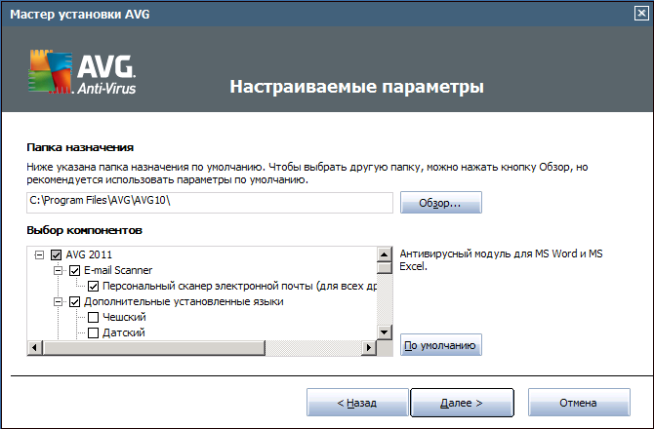Click the Обзор browse button
The image size is (654, 429).
[x=441, y=203]
